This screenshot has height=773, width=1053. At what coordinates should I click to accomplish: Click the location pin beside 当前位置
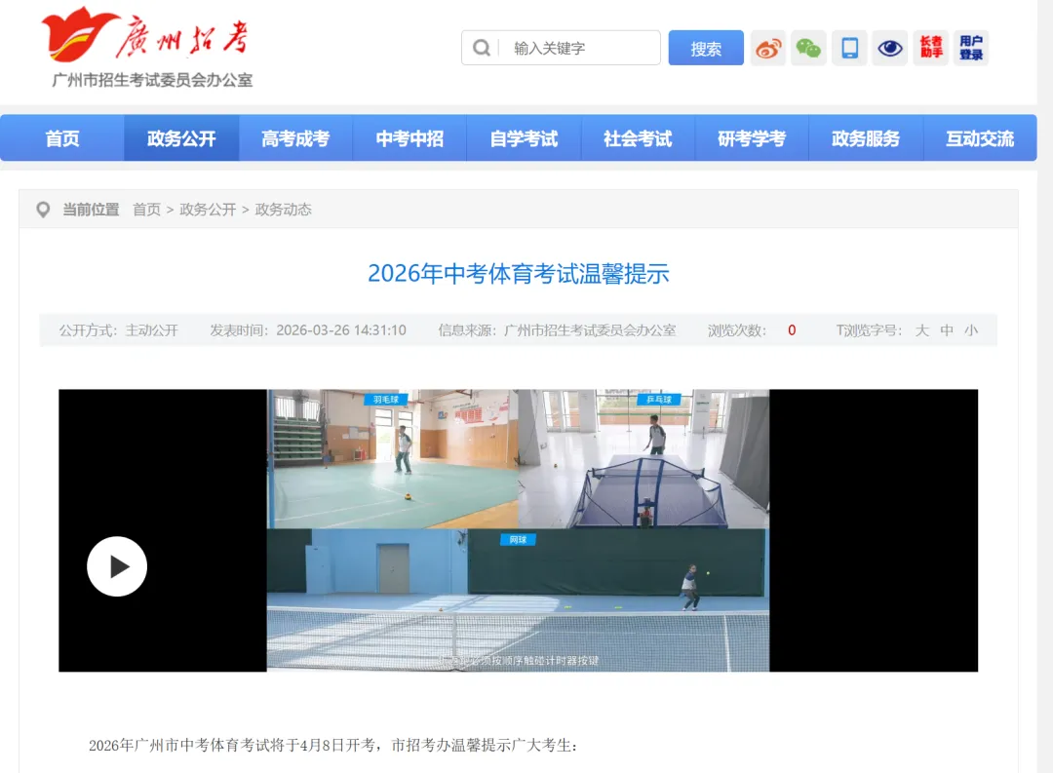pos(43,209)
